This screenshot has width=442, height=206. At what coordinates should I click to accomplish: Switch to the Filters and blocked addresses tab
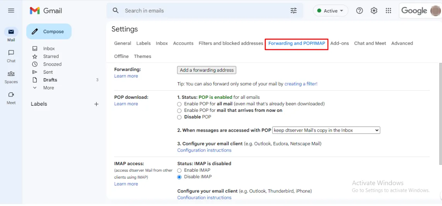231,44
